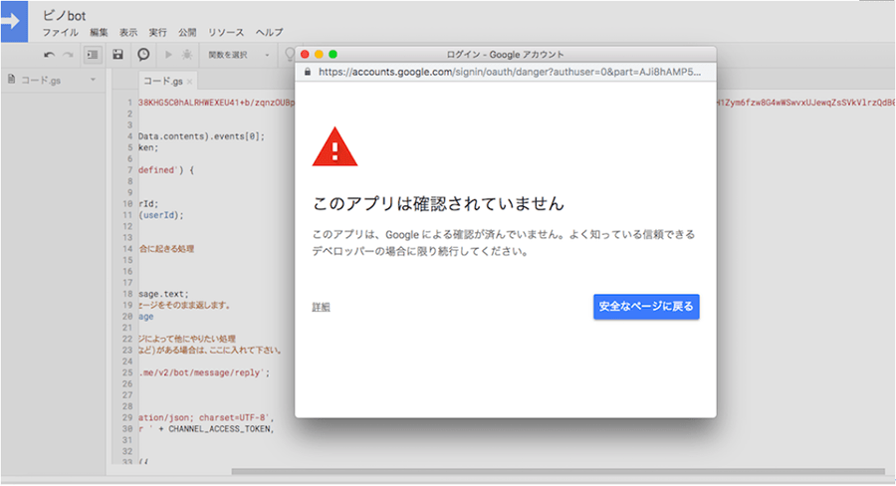Click the 詳細 link in the dialog
Viewport: 896px width, 486px height.
point(322,307)
